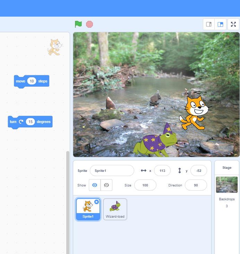Click the backdrops count 3

click(227, 206)
